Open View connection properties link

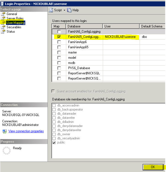(x=26, y=131)
